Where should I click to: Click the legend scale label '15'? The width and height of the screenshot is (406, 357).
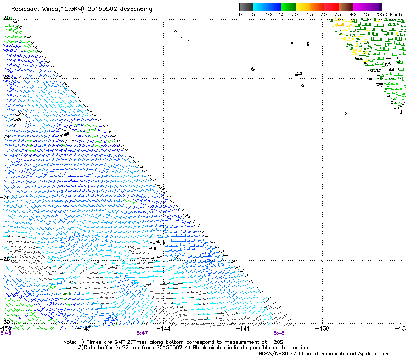pos(281,15)
